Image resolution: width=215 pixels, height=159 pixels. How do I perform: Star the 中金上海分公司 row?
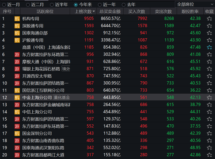[x=209, y=97]
